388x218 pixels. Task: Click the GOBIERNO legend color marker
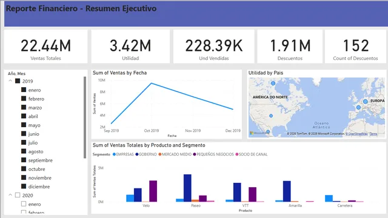point(137,154)
